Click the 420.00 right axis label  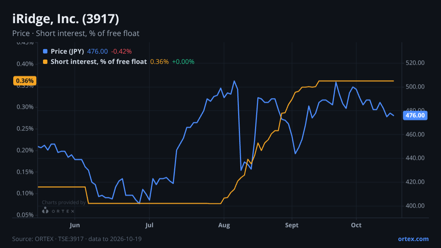pyautogui.click(x=415, y=182)
